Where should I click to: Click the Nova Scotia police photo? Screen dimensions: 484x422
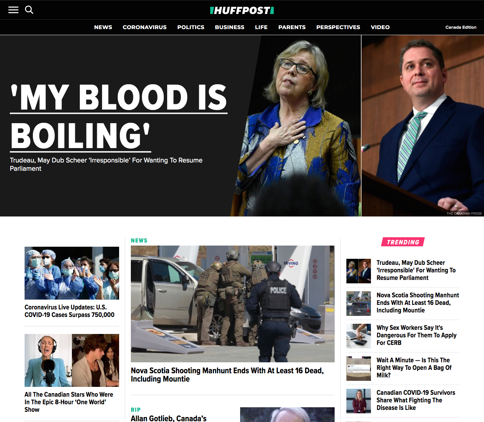[x=233, y=304]
